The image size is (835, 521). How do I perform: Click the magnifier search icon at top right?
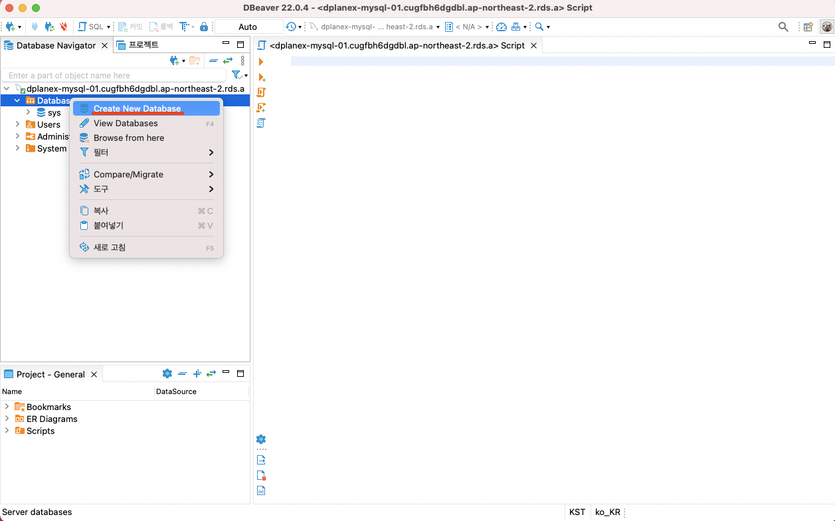[x=783, y=27]
